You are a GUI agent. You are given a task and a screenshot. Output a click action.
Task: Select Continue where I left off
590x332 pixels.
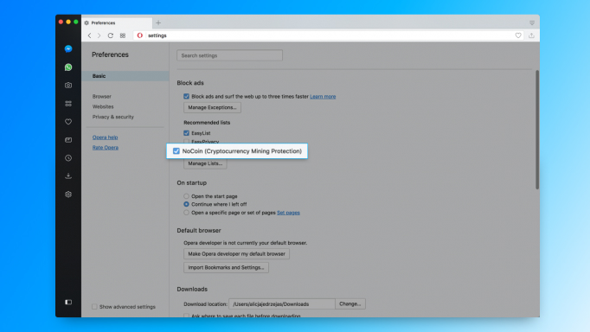[186, 204]
